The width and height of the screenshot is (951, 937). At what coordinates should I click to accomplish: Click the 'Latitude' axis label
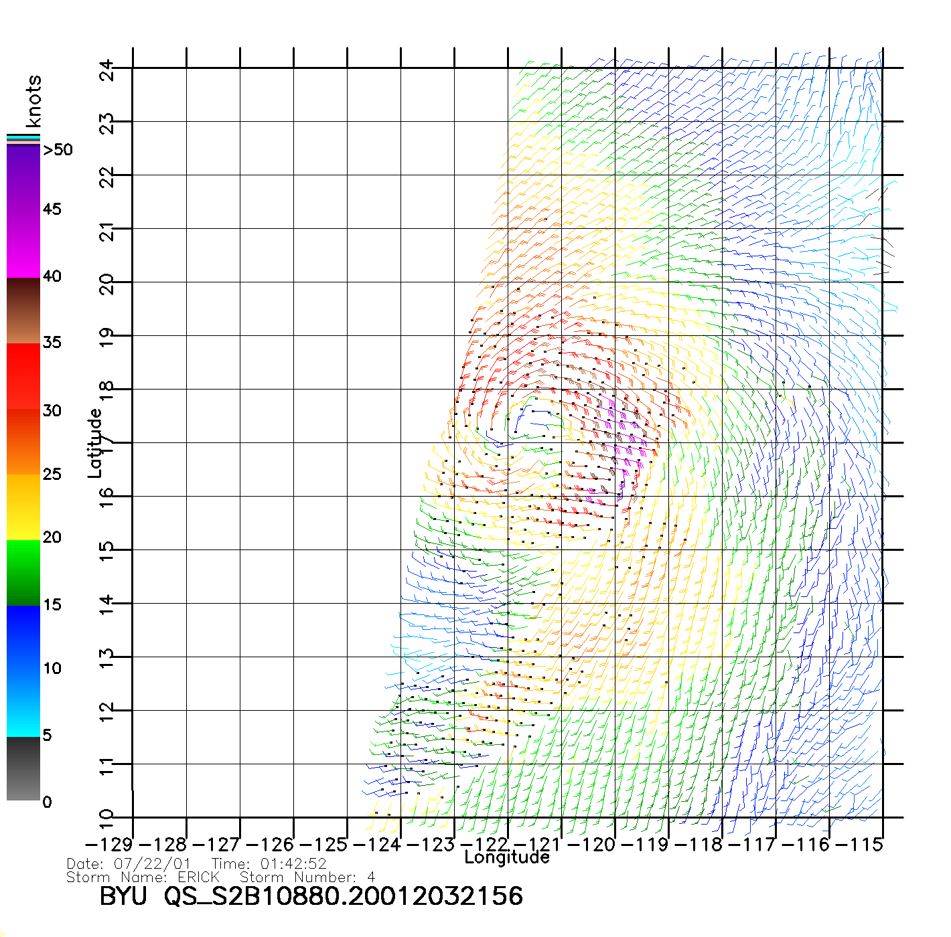pyautogui.click(x=95, y=443)
